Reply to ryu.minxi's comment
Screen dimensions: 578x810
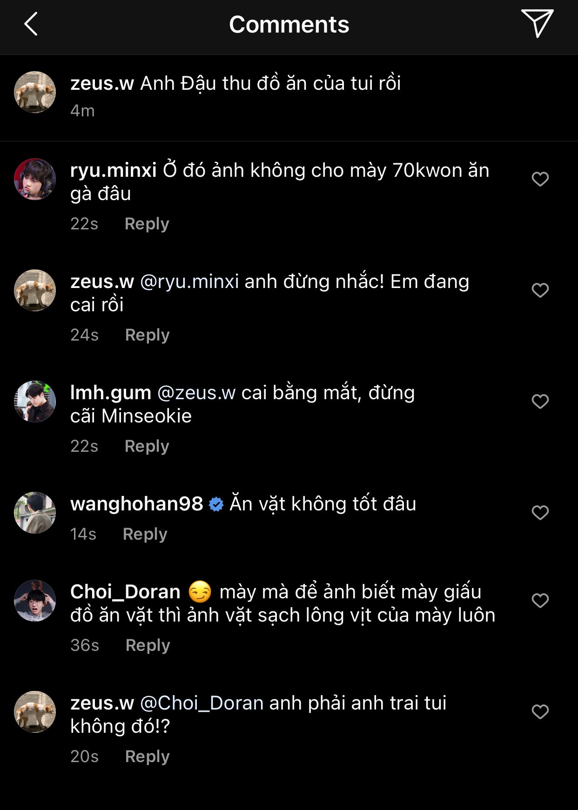[x=147, y=224]
